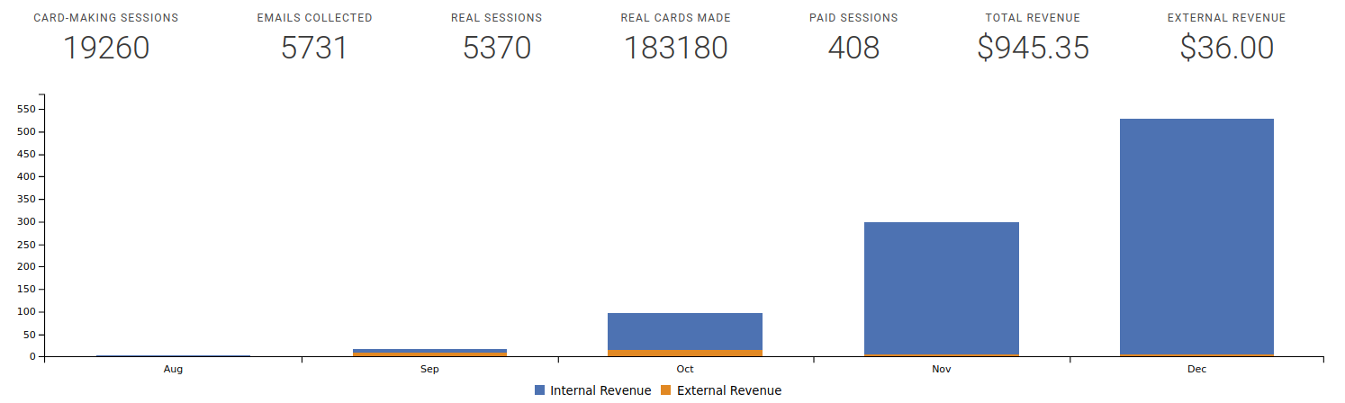Select the Real Sessions value 5370

point(497,49)
